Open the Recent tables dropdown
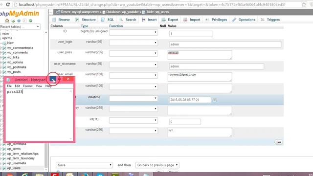The image size is (313, 176). (x=20, y=27)
